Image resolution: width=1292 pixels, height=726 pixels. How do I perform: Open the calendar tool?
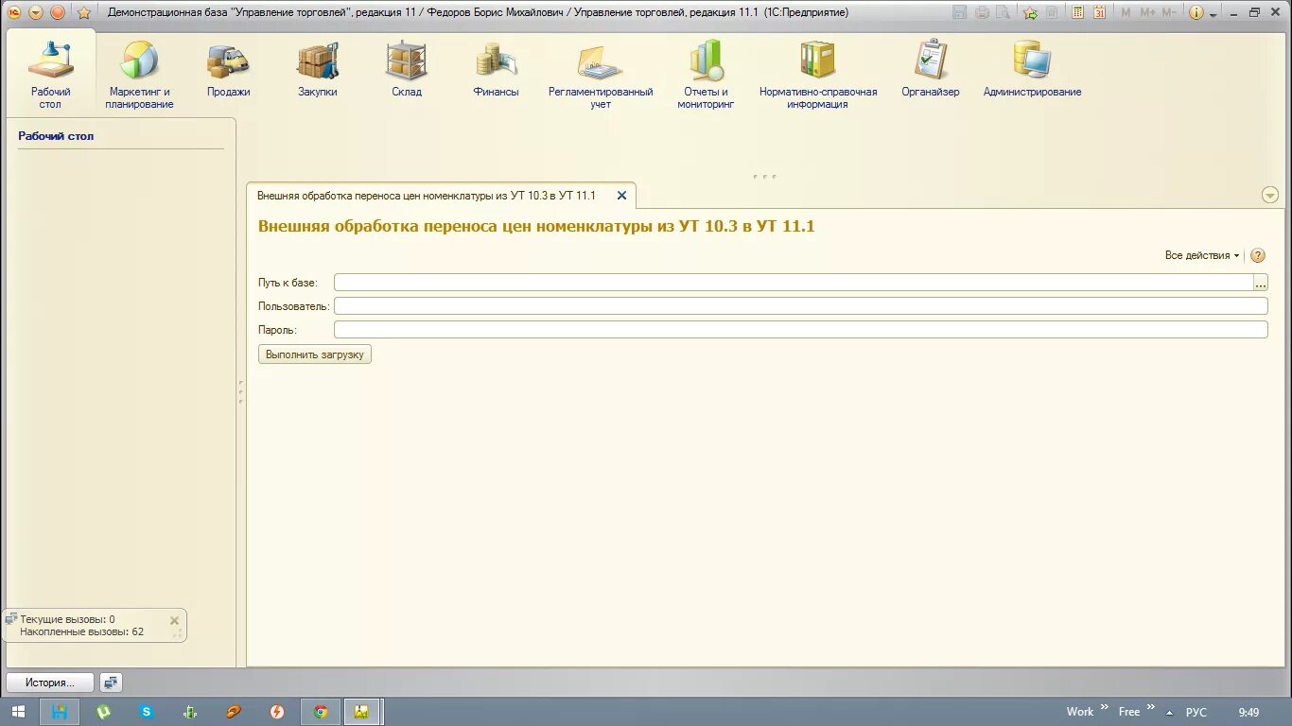point(1099,12)
